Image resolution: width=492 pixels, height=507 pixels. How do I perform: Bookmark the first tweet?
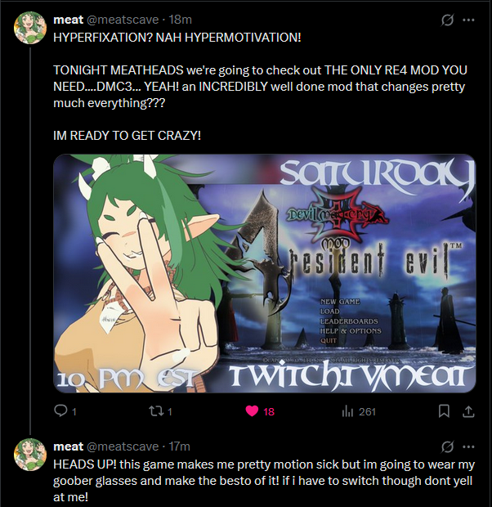pos(444,411)
